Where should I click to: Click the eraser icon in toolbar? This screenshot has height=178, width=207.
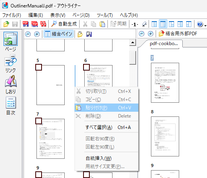(x=144, y=24)
